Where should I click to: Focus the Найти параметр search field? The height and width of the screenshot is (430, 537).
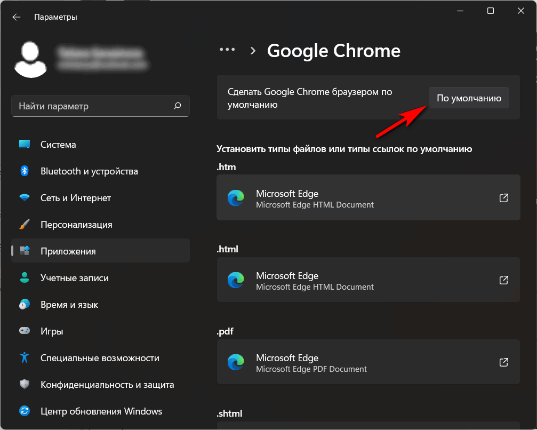100,106
